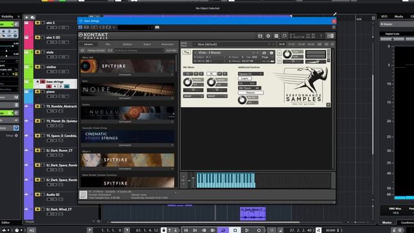
Task: Mute the piano track
Action: point(38,92)
